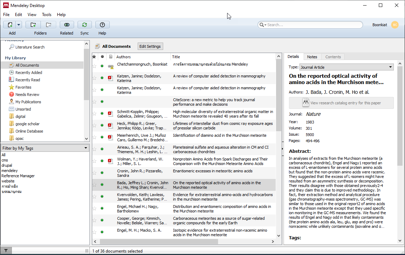Sort by the favorites star column header

point(94,57)
